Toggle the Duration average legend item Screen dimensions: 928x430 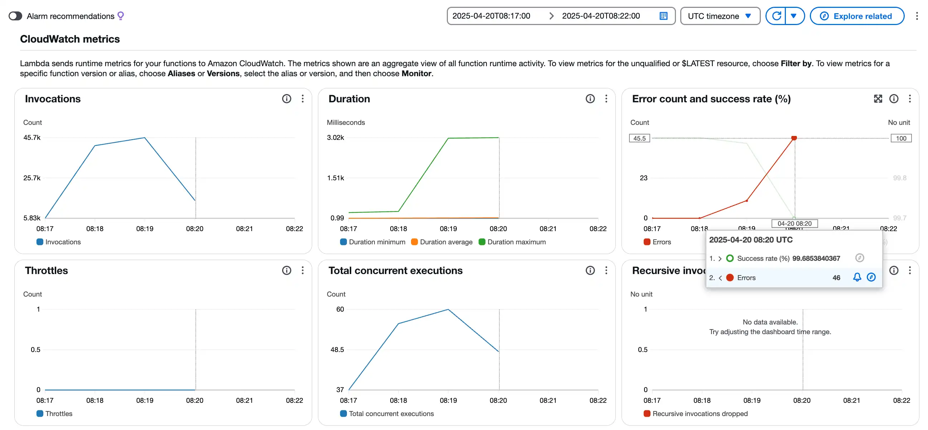(x=442, y=242)
